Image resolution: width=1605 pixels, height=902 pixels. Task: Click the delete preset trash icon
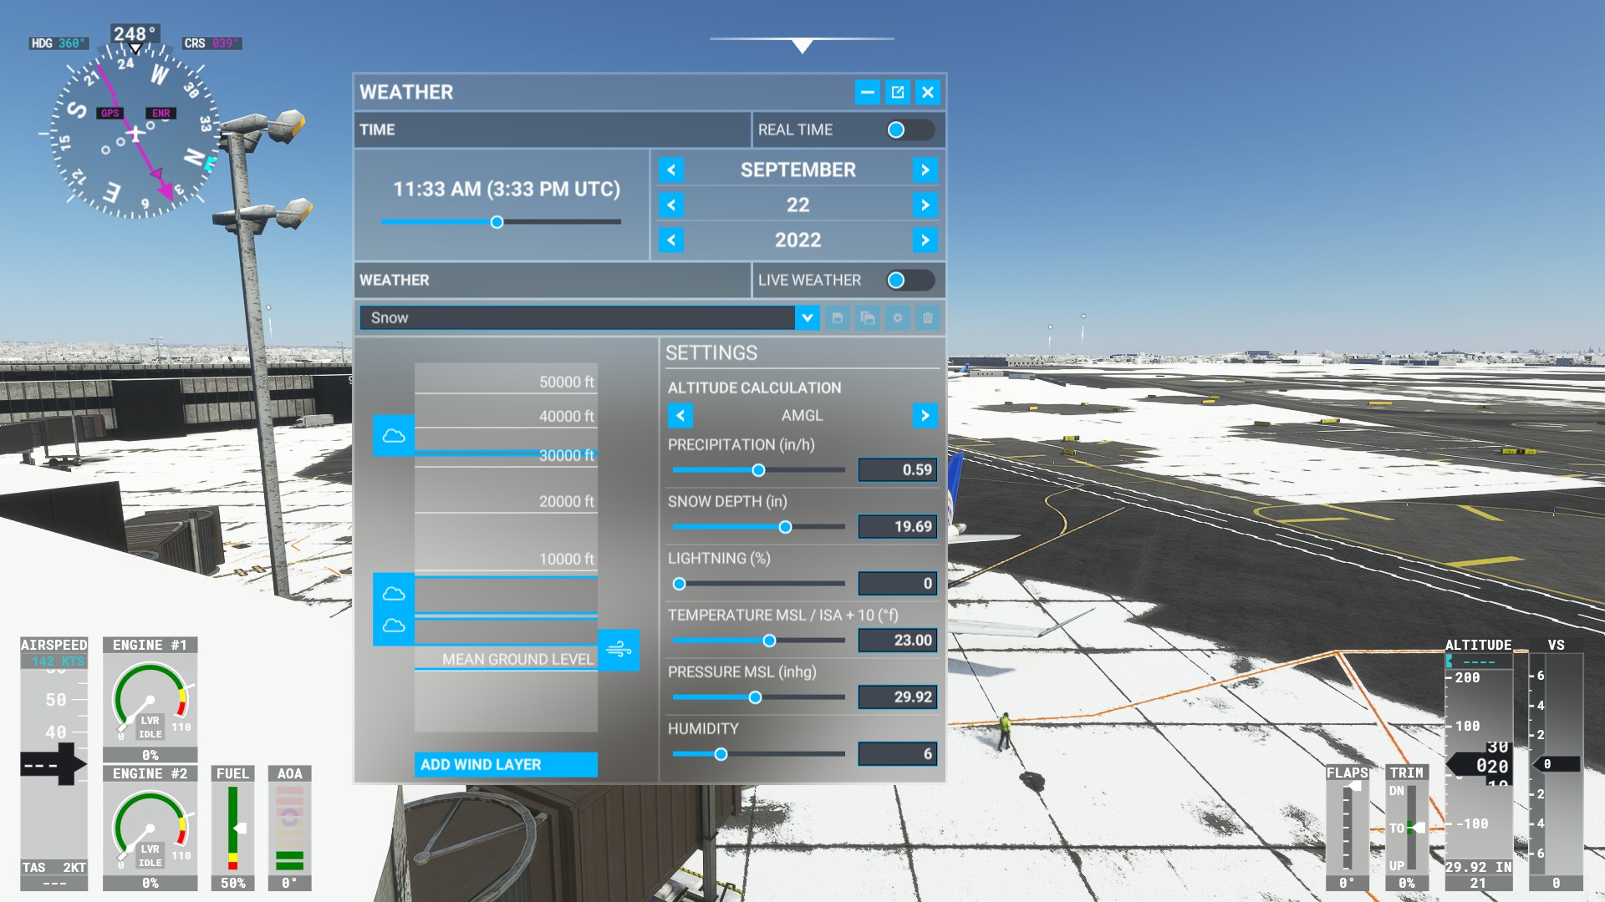pyautogui.click(x=928, y=317)
